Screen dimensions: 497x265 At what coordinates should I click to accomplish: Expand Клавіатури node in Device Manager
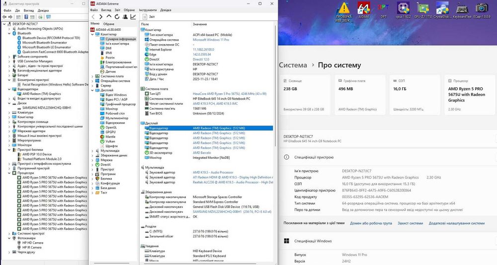pos(9,112)
